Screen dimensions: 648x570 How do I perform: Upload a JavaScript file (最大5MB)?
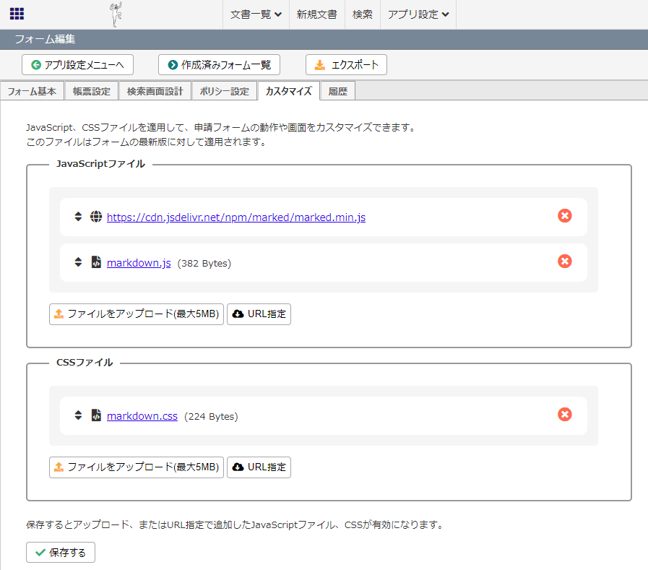[137, 314]
